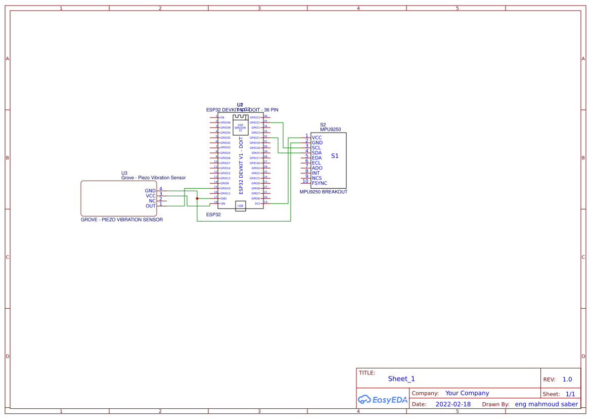Click the GND pin on the Grove sensor
The image size is (591, 419).
coord(161,190)
